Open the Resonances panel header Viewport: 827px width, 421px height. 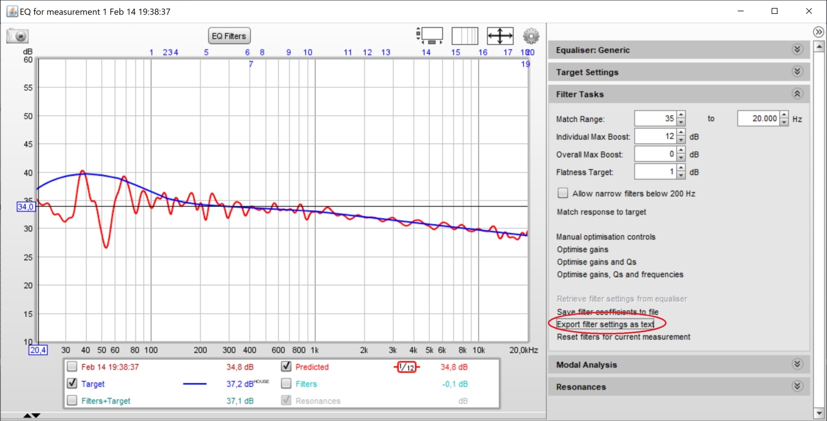(x=797, y=386)
